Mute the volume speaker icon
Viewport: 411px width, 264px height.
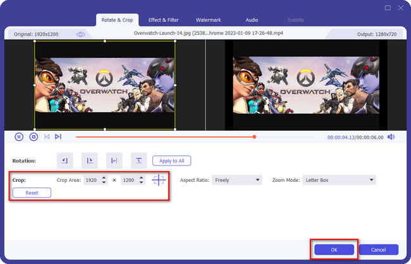coord(391,137)
